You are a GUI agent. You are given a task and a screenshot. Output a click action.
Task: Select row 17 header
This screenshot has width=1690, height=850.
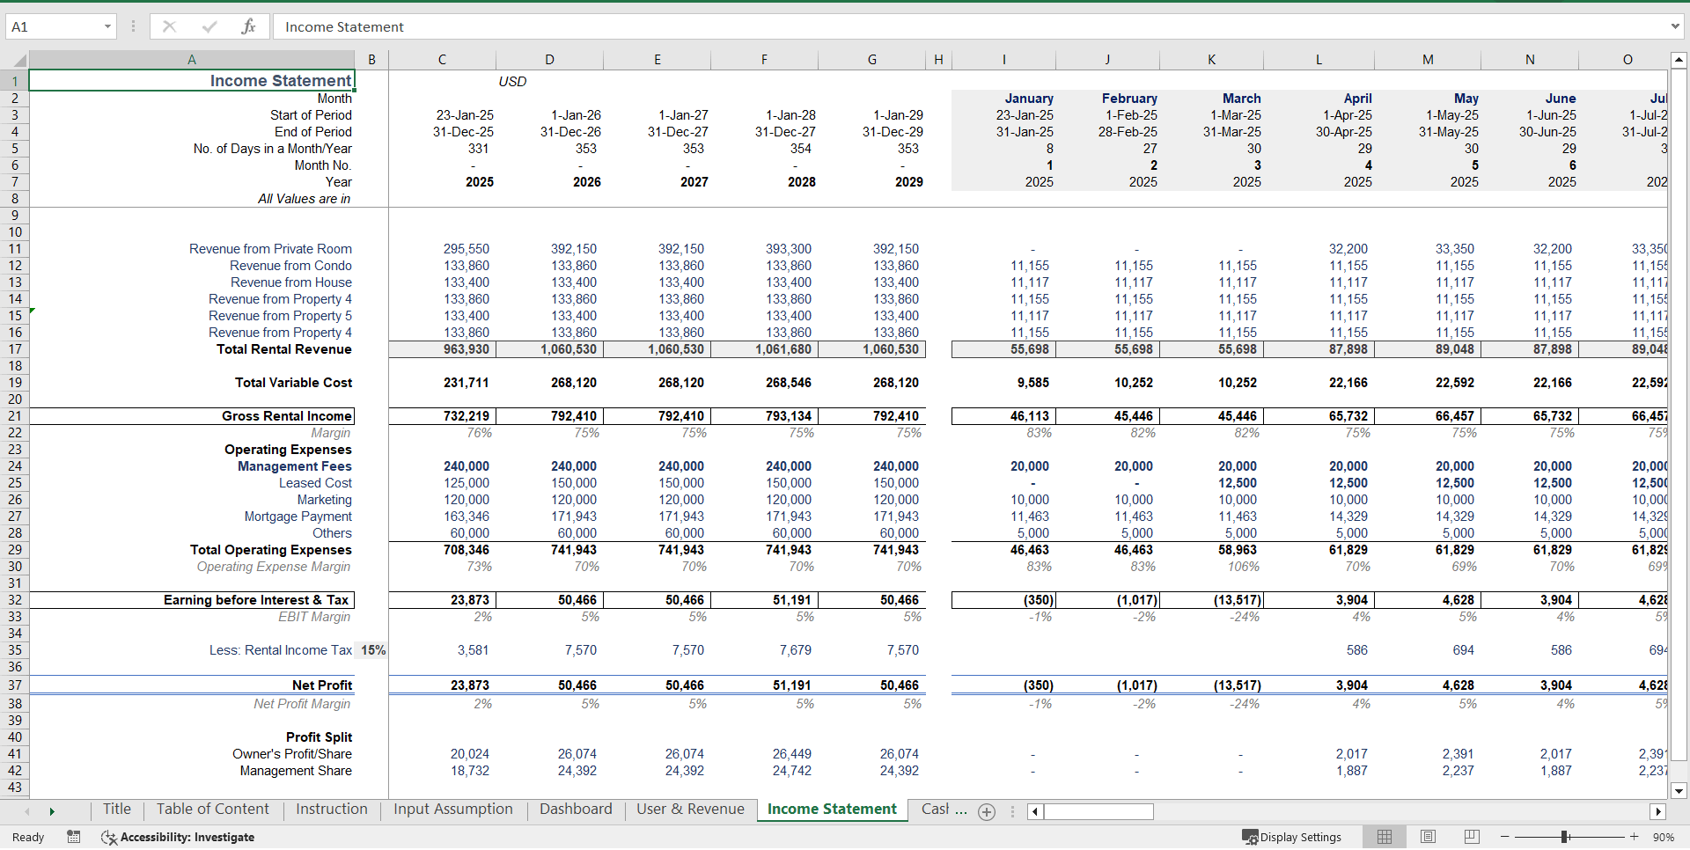click(14, 349)
